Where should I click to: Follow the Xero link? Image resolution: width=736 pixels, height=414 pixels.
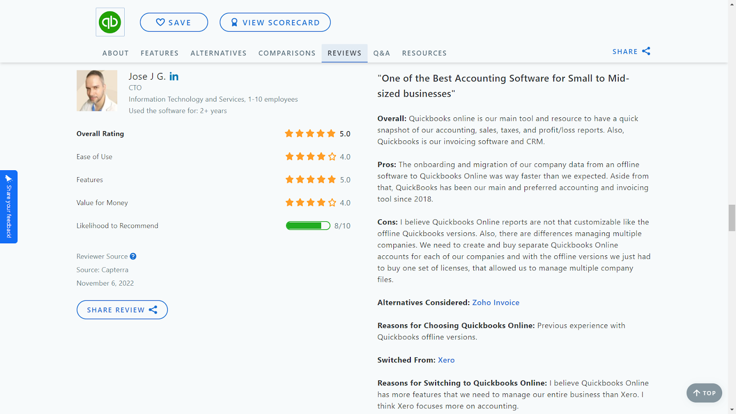pyautogui.click(x=446, y=360)
